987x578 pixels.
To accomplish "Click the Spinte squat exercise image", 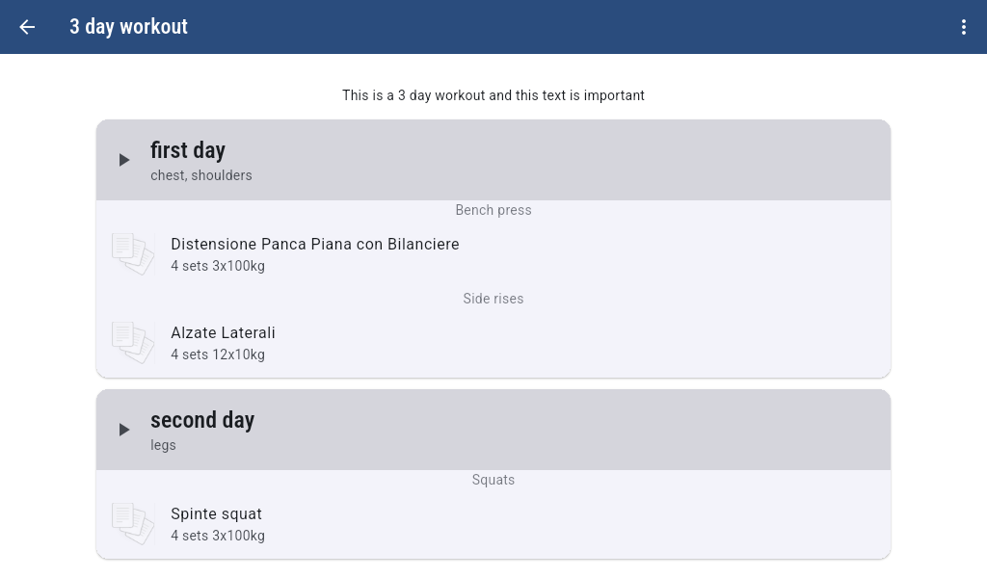I will point(133,524).
